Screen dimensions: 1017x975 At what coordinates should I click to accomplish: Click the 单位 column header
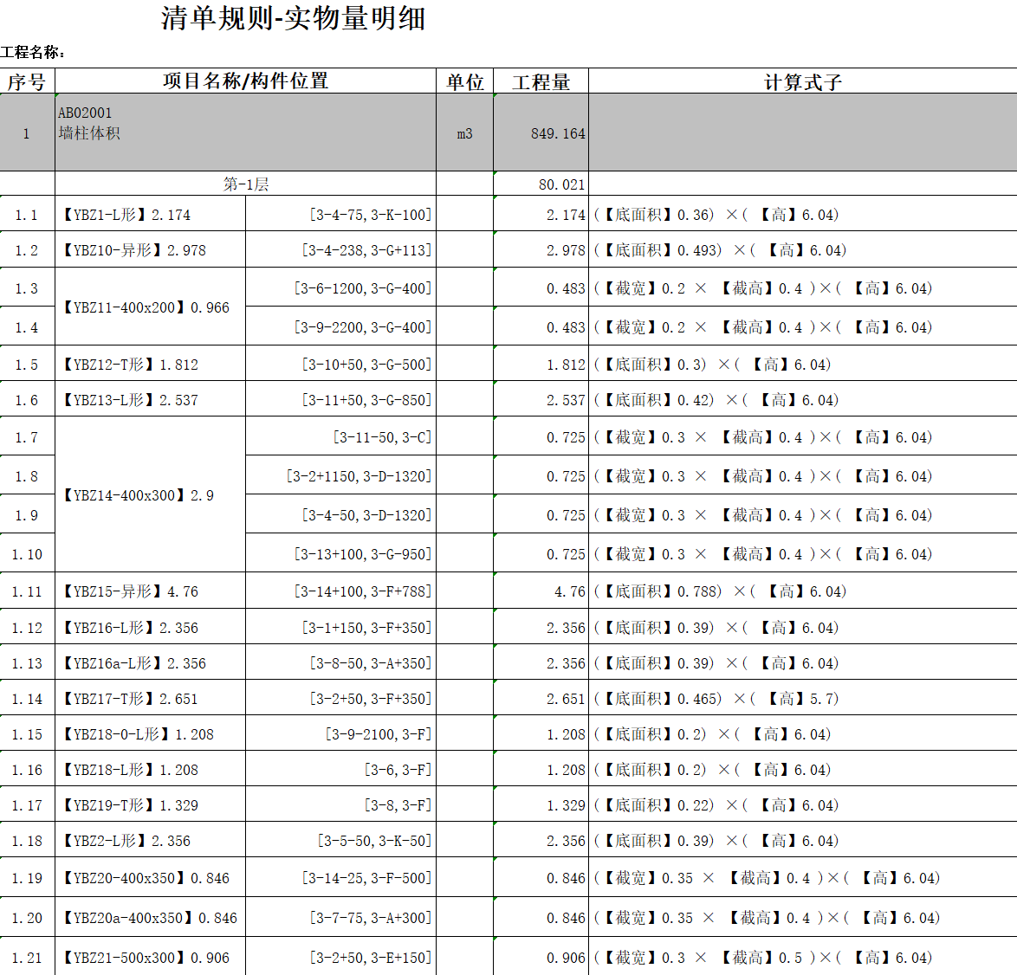(x=464, y=82)
